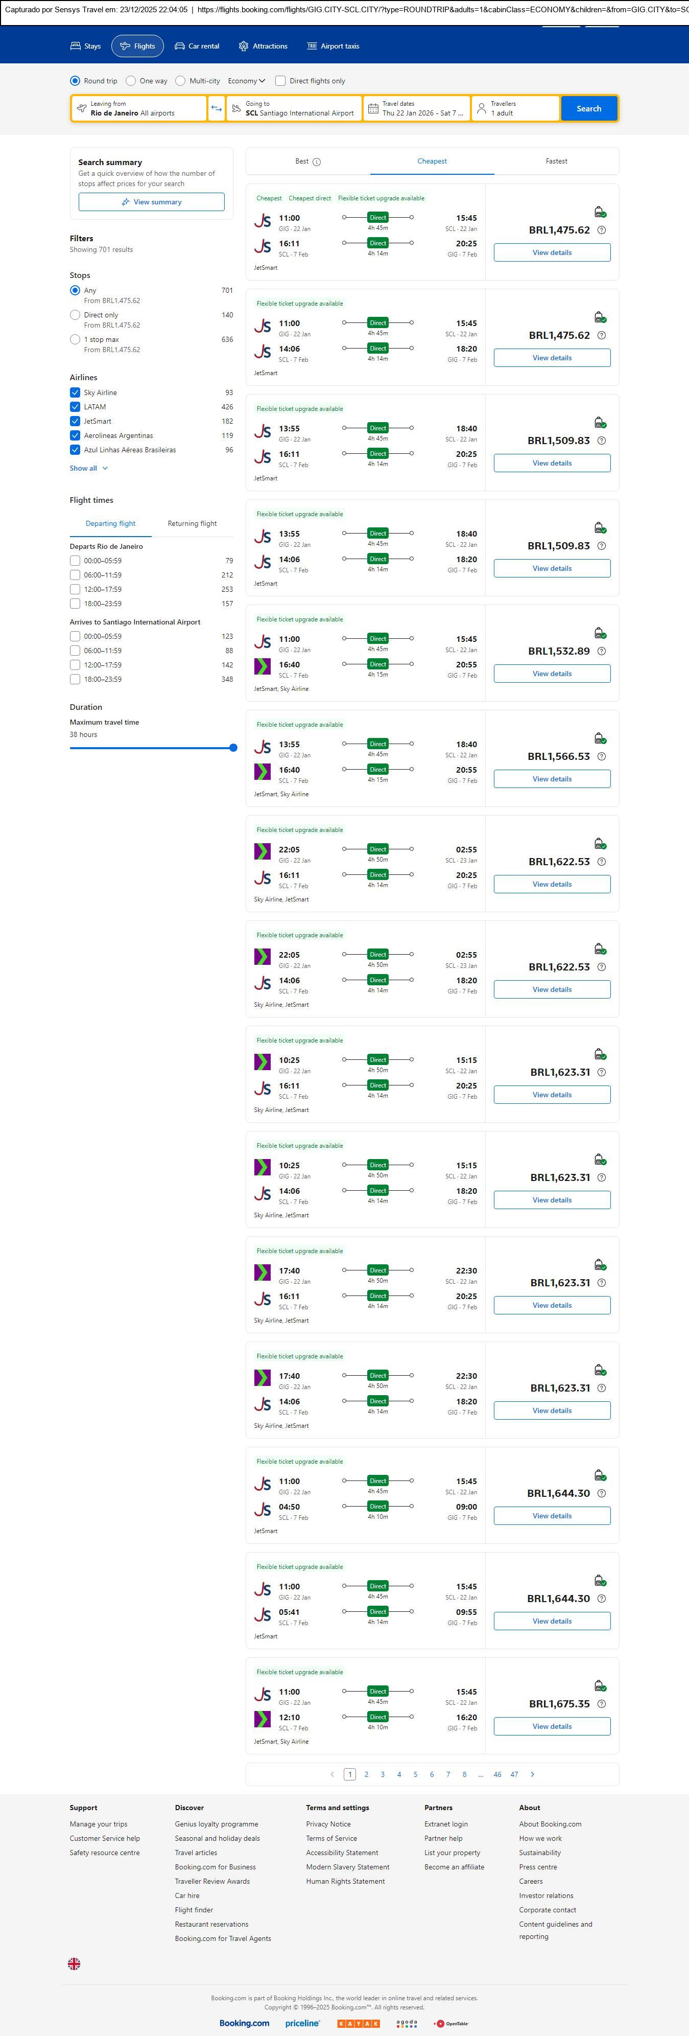Click the swap origin and destination arrows icon
The width and height of the screenshot is (689, 2036).
(217, 108)
